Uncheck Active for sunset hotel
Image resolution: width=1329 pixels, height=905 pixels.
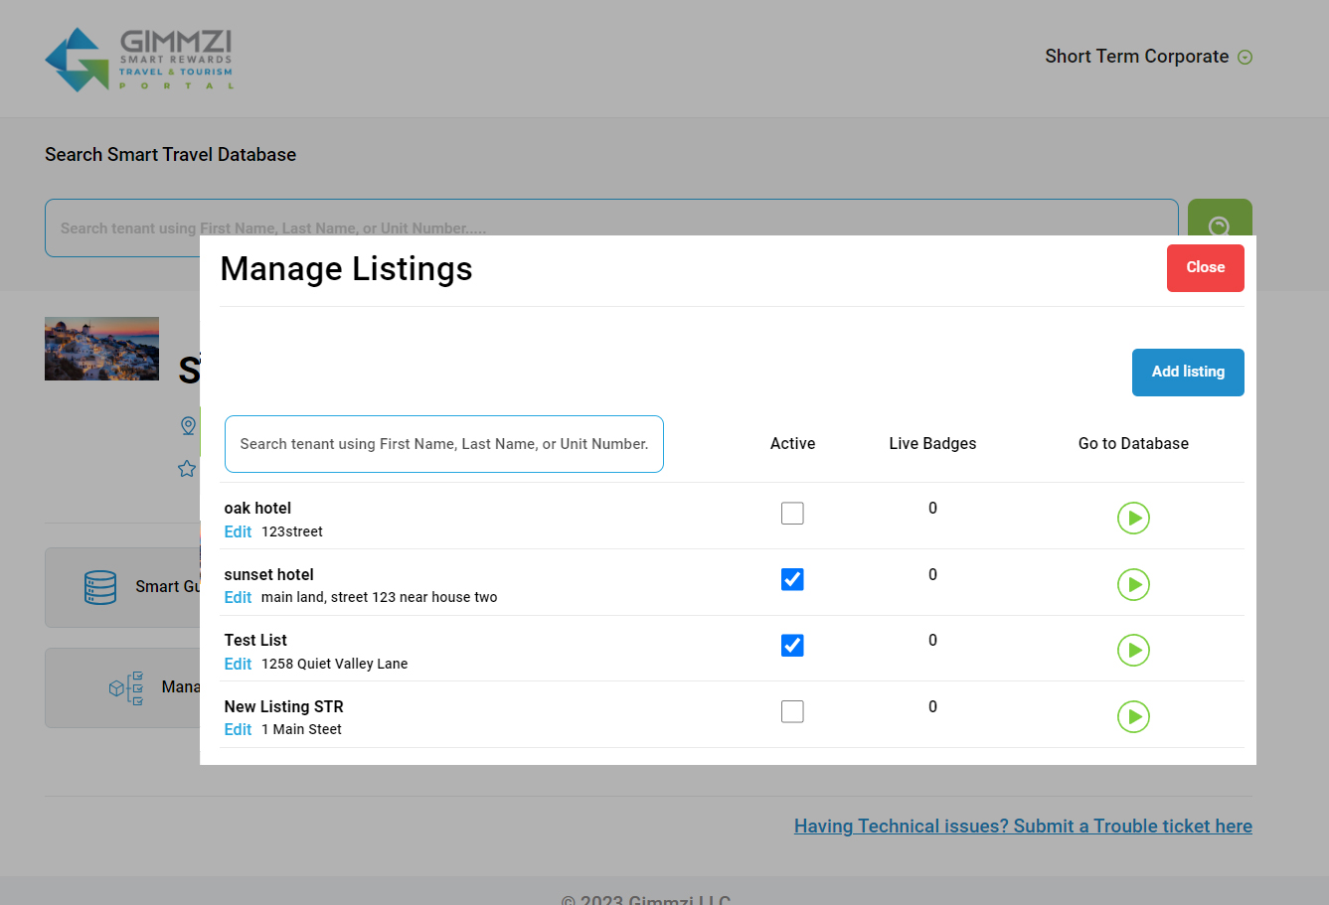792,579
